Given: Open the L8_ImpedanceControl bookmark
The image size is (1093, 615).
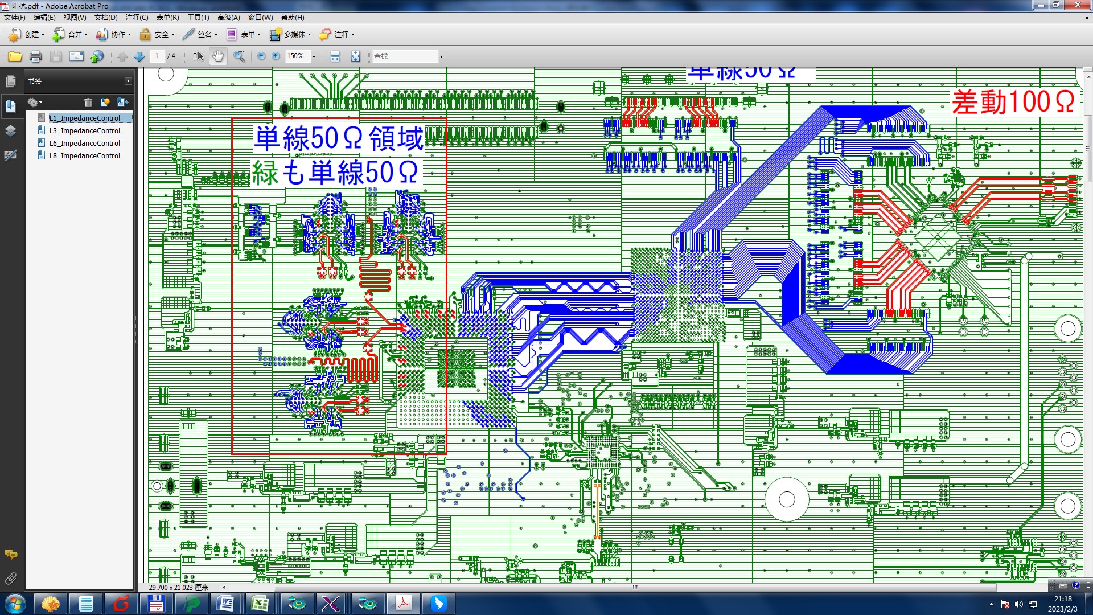Looking at the screenshot, I should (x=84, y=155).
